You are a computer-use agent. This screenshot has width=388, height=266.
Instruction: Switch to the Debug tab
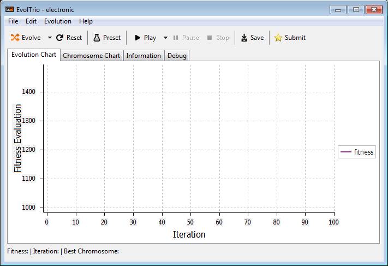point(177,56)
